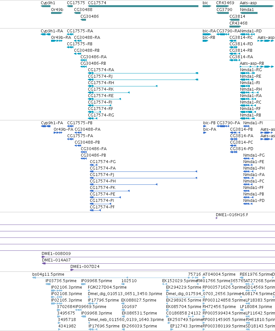Click the bs04g11.5prime EST
Screen dimensions: 275x331
[80, 278]
